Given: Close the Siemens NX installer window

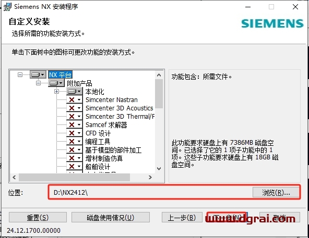Looking at the screenshot, I should [x=295, y=7].
